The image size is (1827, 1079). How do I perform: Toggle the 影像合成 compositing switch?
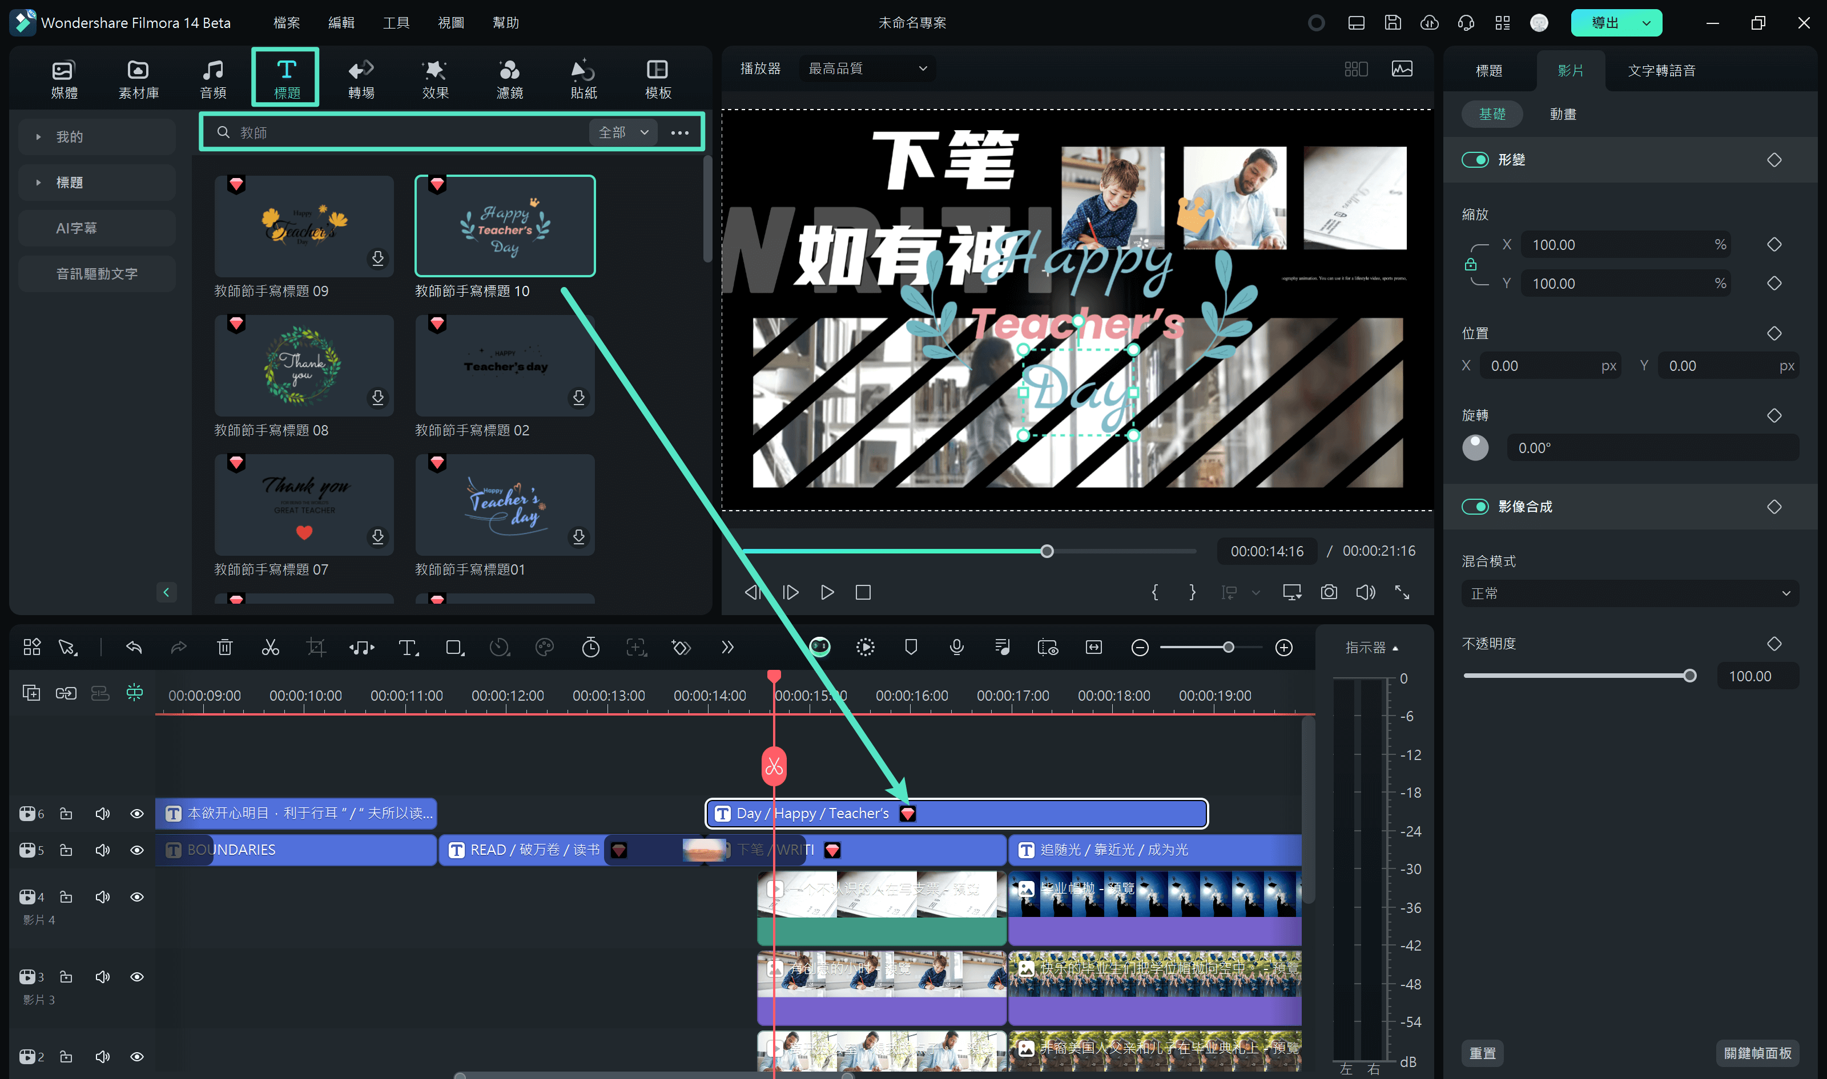[1475, 506]
